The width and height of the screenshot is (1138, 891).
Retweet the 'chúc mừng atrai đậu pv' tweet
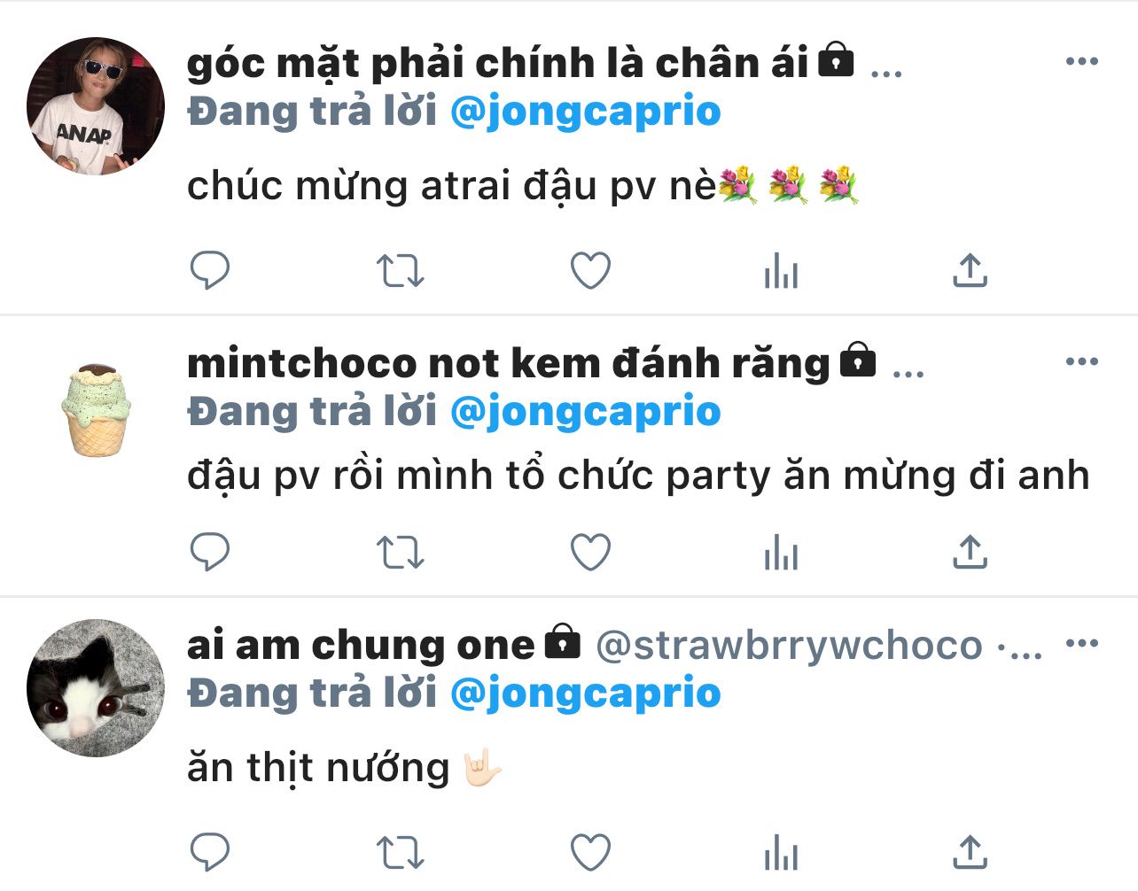(x=400, y=271)
